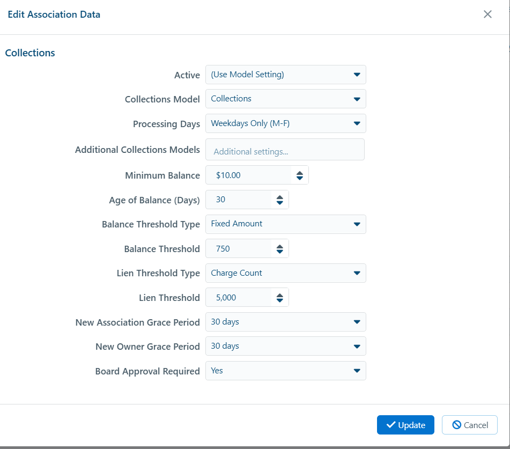
Task: Close the Edit Association Data dialog
Action: pos(487,14)
